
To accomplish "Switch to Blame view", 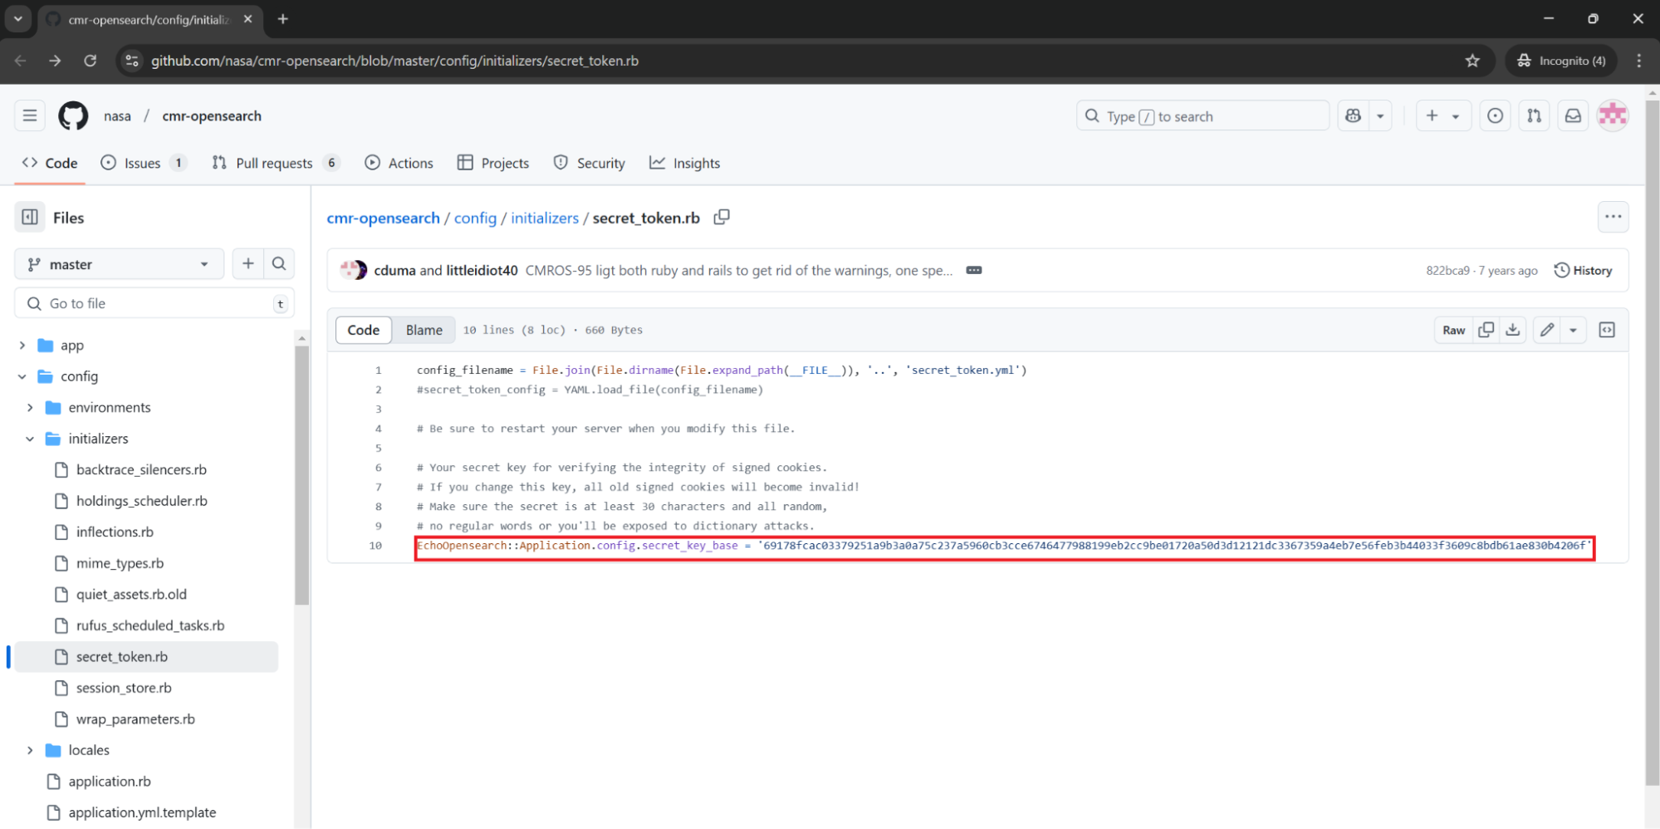I will (x=424, y=330).
